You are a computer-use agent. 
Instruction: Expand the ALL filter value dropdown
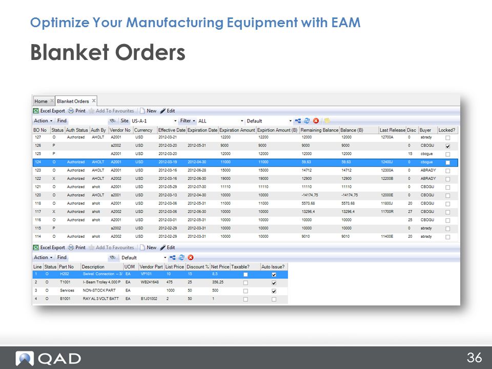tap(242, 121)
